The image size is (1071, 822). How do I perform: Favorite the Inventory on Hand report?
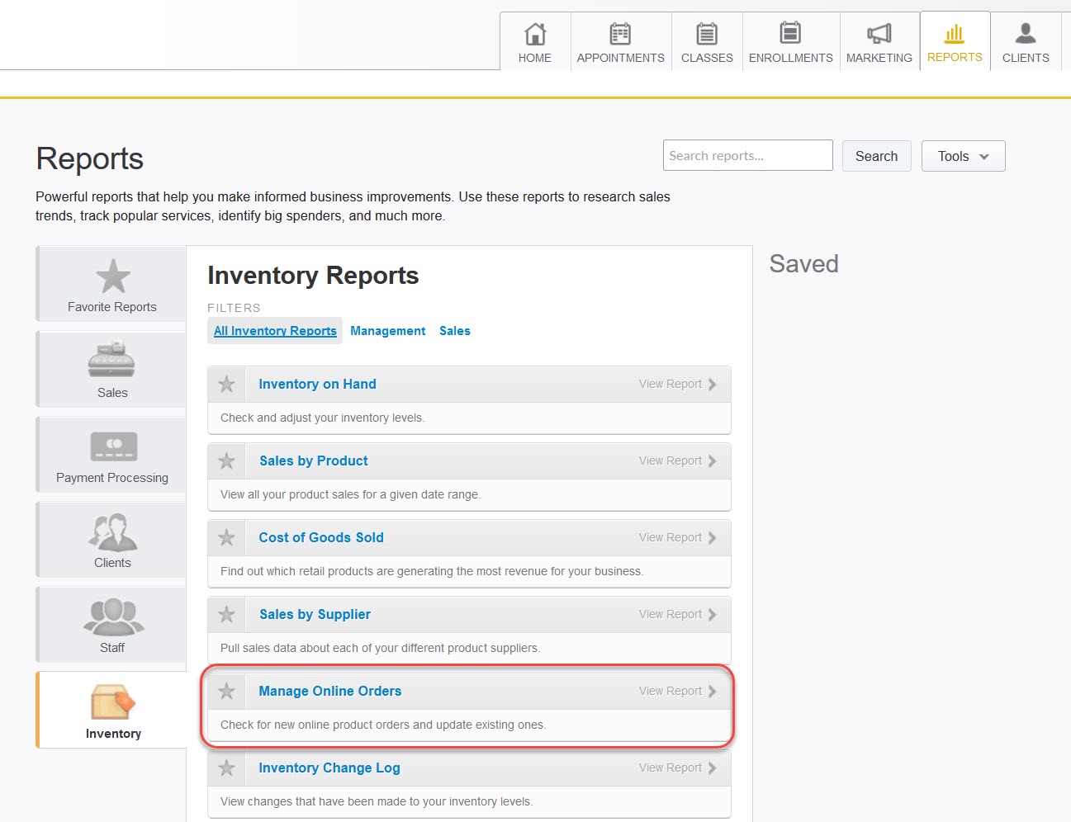pos(226,384)
